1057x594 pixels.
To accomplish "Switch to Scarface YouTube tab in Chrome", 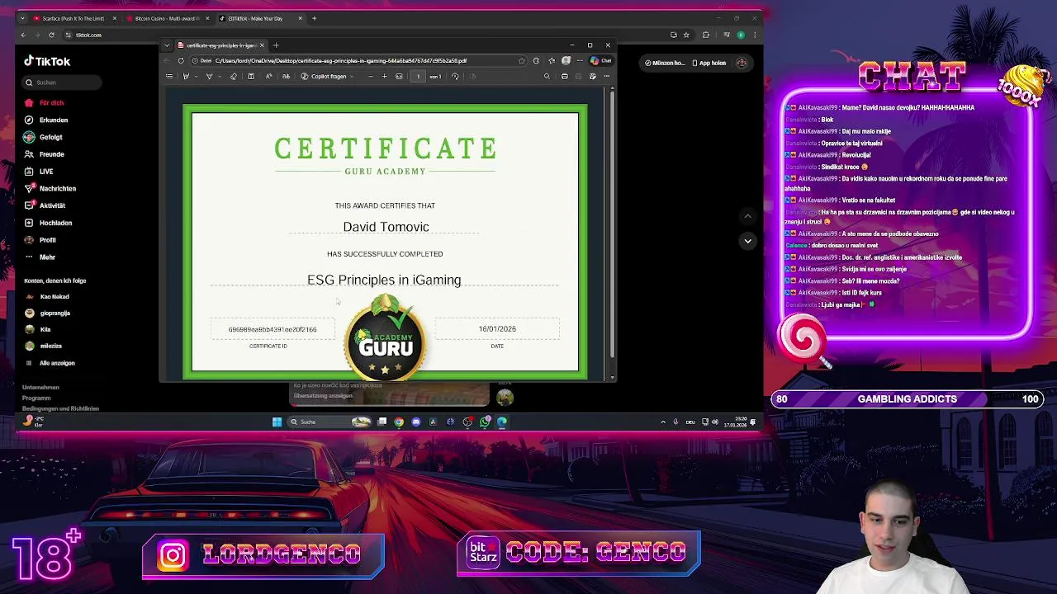I will (x=73, y=18).
